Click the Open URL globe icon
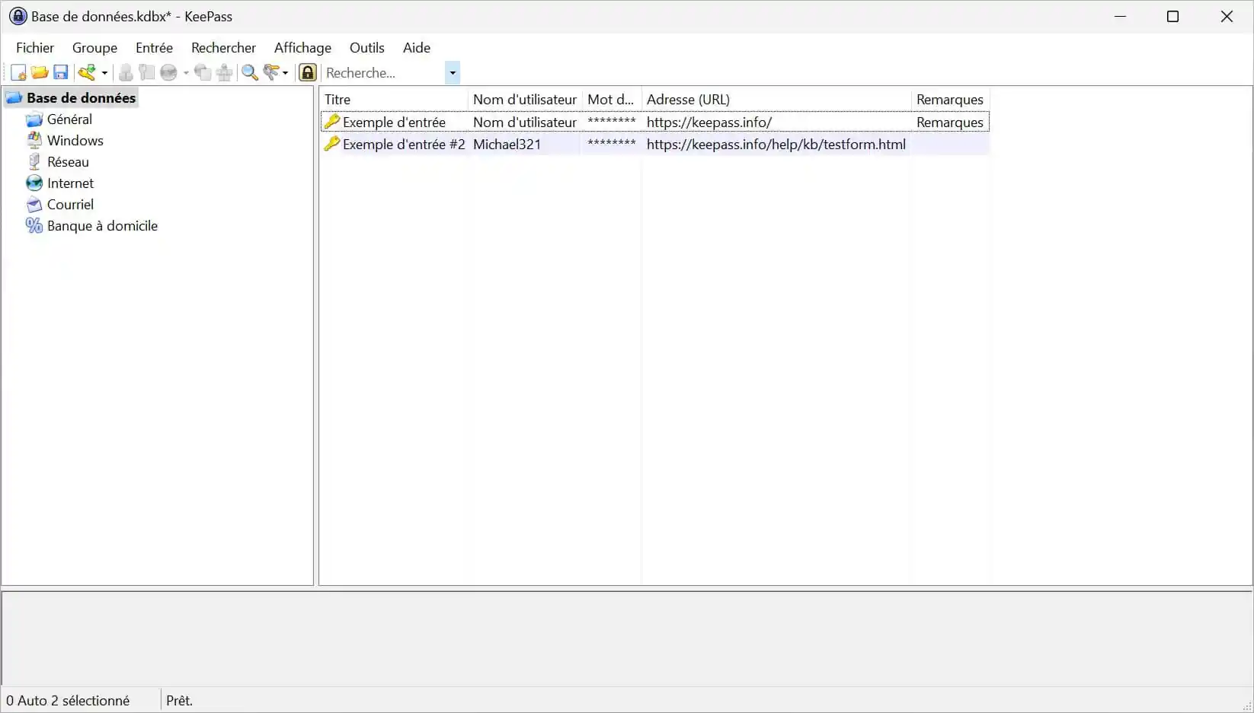The width and height of the screenshot is (1254, 713). (x=168, y=72)
